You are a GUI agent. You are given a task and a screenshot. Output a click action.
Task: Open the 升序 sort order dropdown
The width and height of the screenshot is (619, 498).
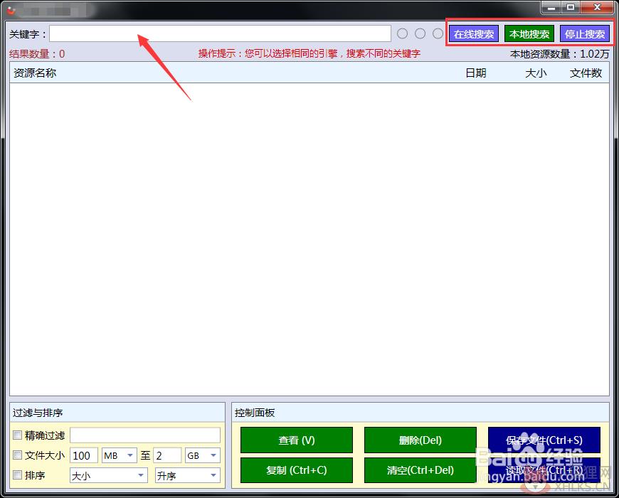[188, 475]
